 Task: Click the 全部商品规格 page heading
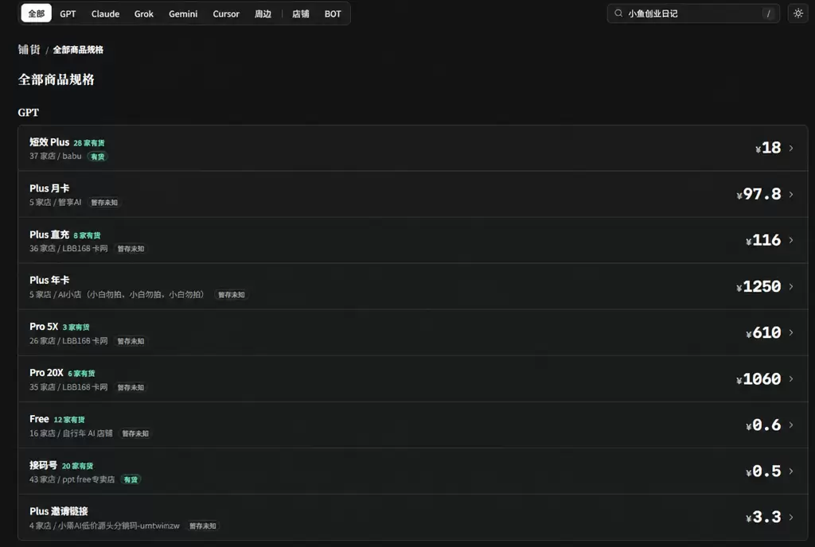click(57, 80)
